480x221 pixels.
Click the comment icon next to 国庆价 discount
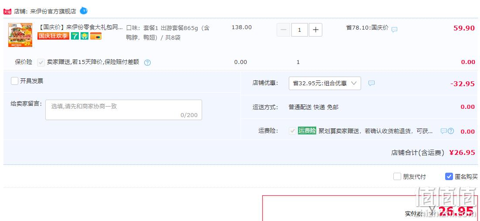click(x=395, y=30)
